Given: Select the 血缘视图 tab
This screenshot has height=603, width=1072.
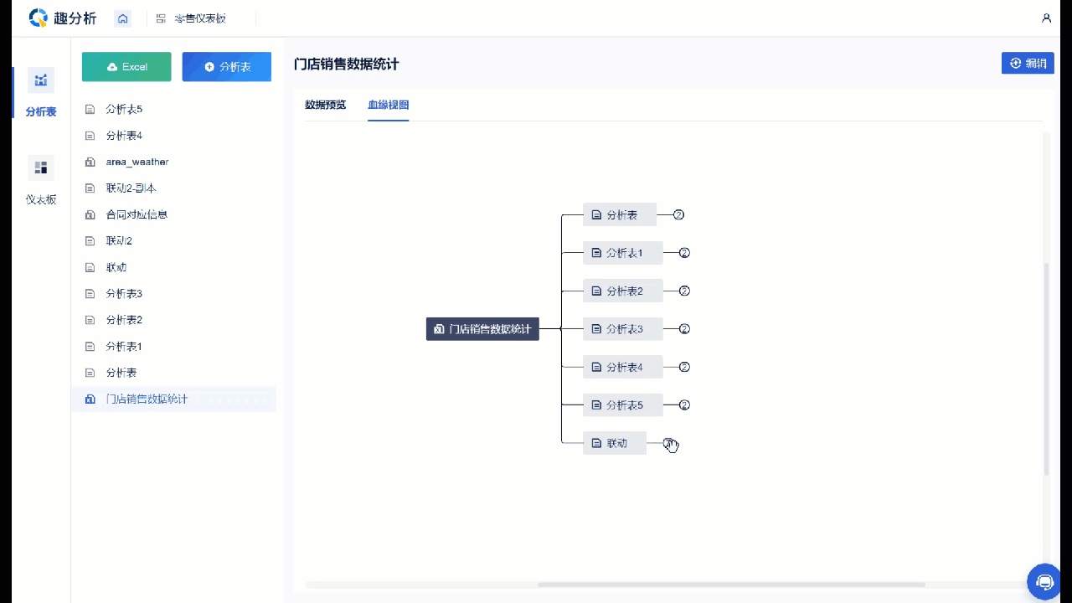Looking at the screenshot, I should pyautogui.click(x=388, y=106).
